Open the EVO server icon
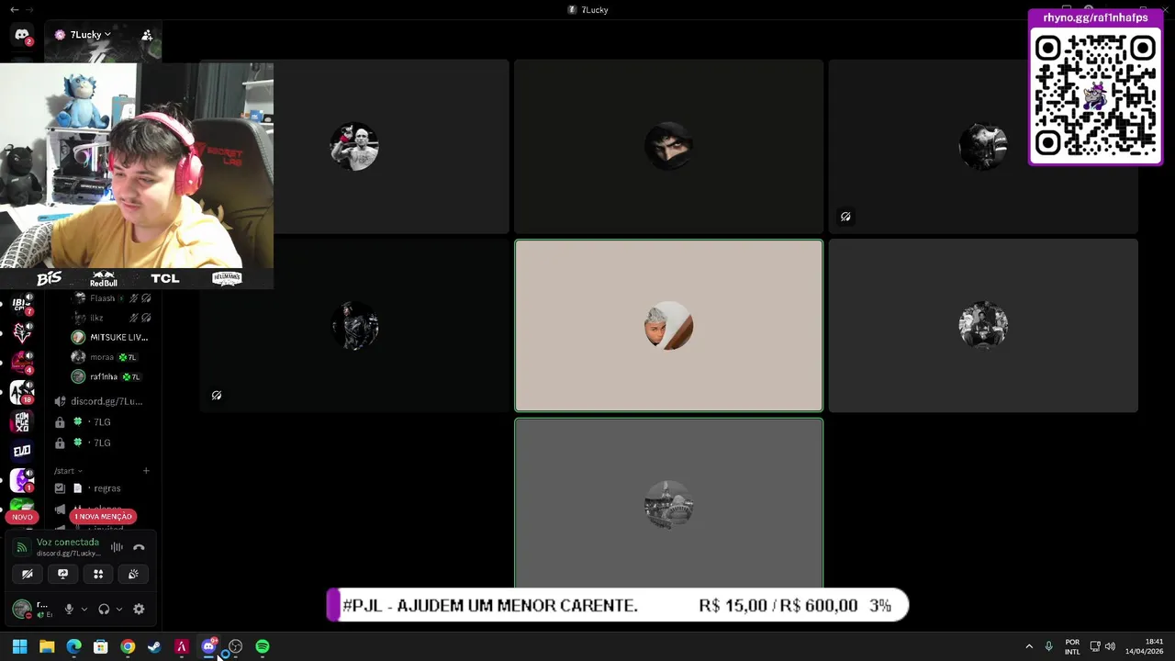The image size is (1175, 661). (x=22, y=451)
